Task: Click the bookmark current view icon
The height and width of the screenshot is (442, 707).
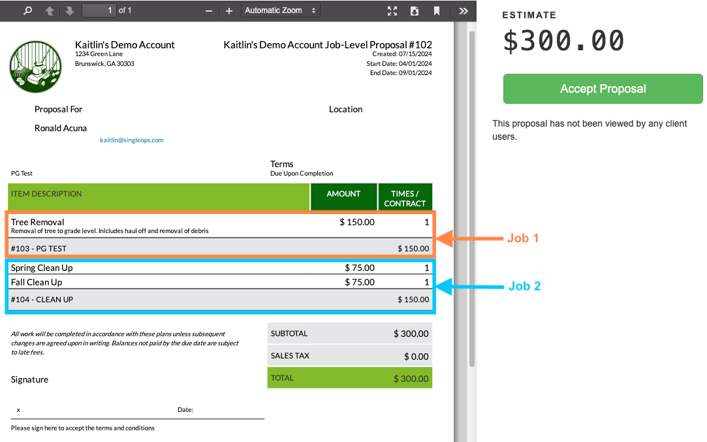Action: [x=436, y=10]
